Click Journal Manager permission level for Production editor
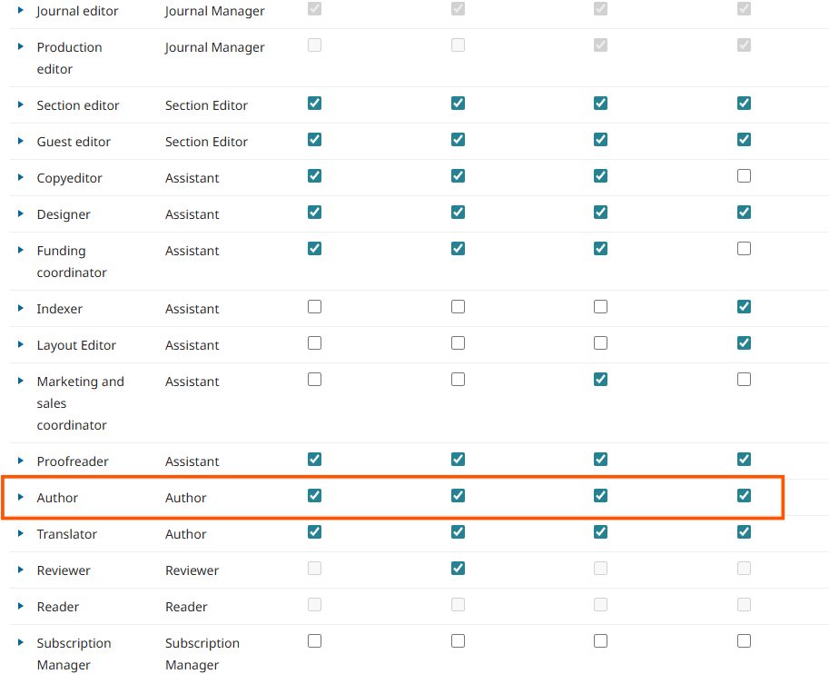This screenshot has width=829, height=674. [214, 47]
